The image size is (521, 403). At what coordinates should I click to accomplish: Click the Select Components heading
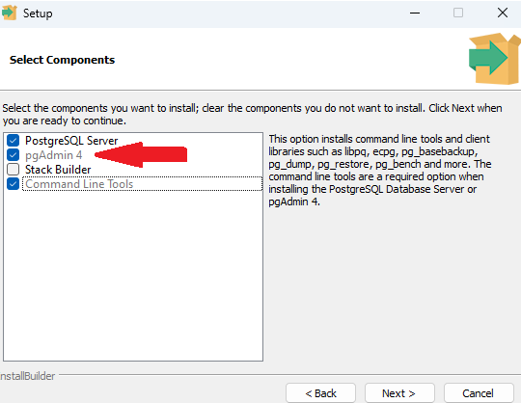click(62, 60)
